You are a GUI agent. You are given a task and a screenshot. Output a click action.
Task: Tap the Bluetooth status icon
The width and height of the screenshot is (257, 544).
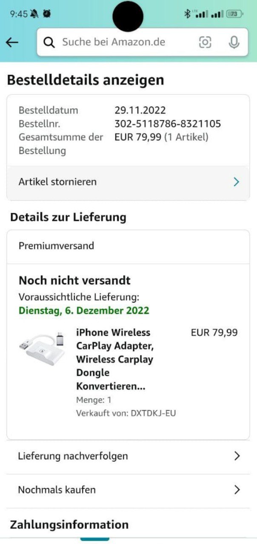[x=187, y=14]
